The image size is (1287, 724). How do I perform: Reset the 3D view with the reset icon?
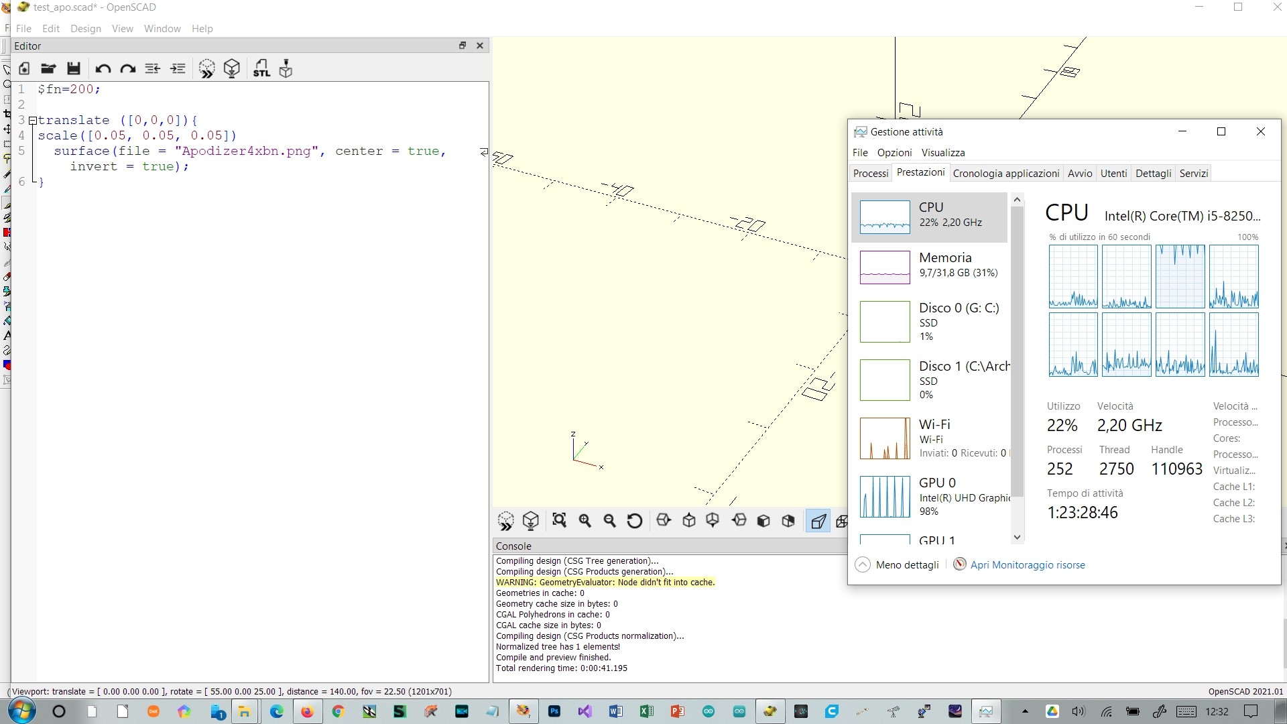634,521
